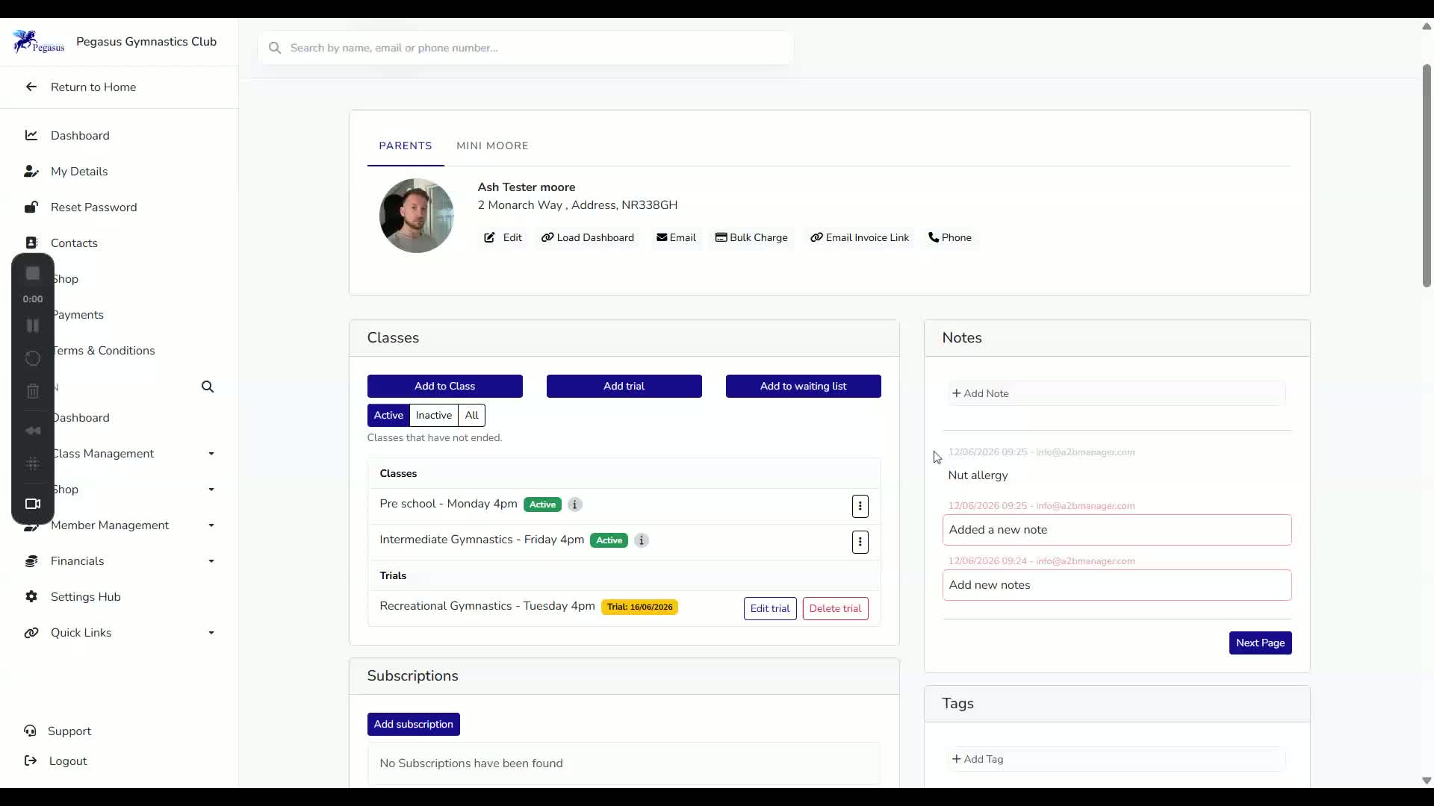The width and height of the screenshot is (1434, 806).
Task: Expand the Quick Links menu
Action: [x=211, y=632]
